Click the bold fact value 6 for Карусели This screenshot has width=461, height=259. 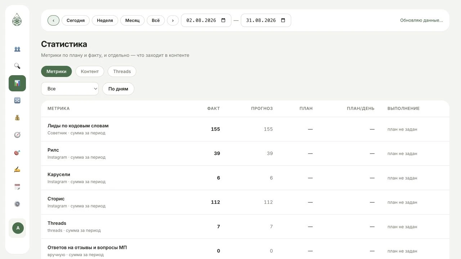[218, 178]
